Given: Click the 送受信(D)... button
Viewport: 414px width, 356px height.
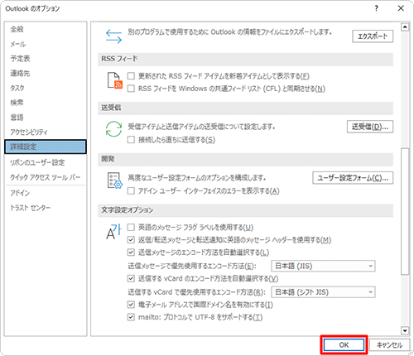Looking at the screenshot, I should (370, 127).
